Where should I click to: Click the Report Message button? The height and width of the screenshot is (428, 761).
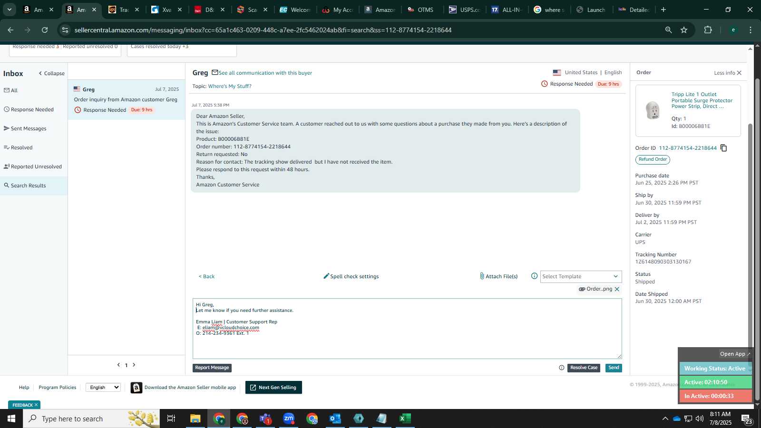(212, 368)
